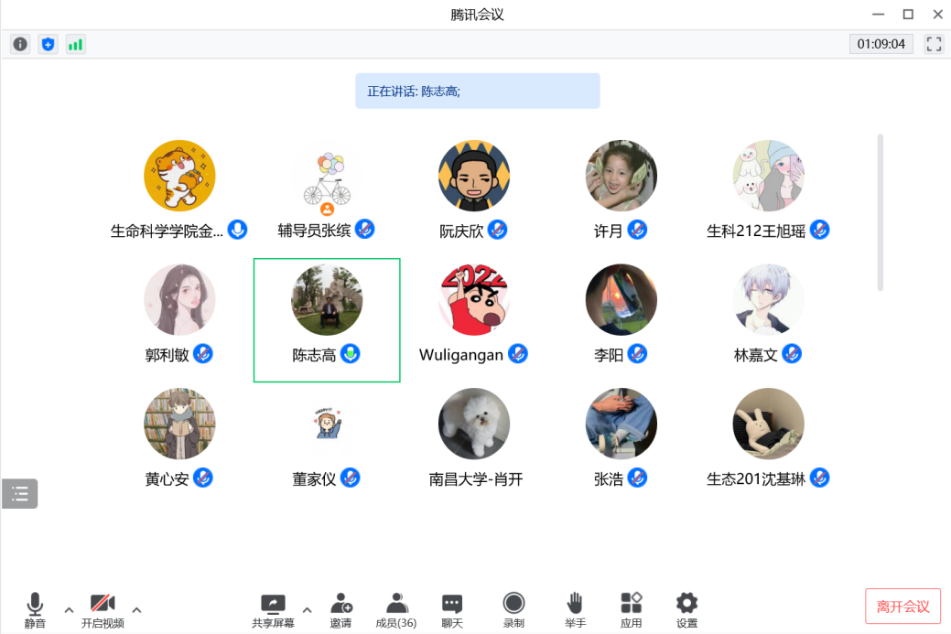The width and height of the screenshot is (951, 634).
Task: Click the red 离开会议 leave button
Action: pos(902,607)
